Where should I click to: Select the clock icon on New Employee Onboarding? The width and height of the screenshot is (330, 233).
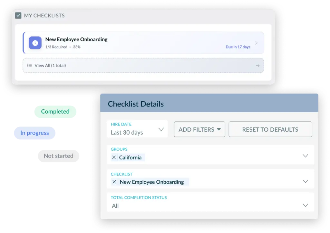click(35, 43)
